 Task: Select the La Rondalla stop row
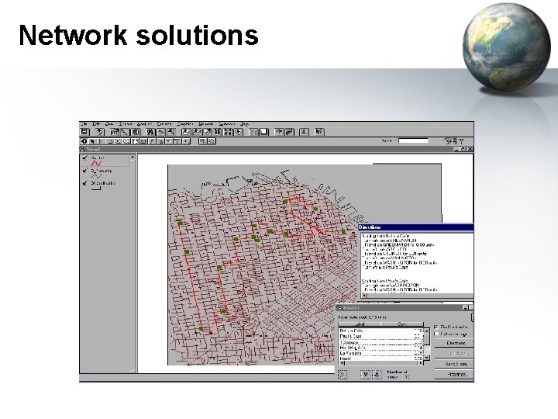(x=381, y=353)
